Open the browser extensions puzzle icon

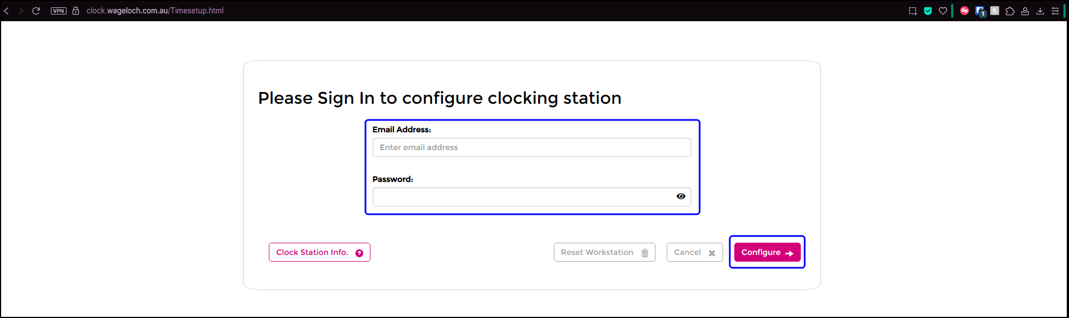pyautogui.click(x=1010, y=11)
